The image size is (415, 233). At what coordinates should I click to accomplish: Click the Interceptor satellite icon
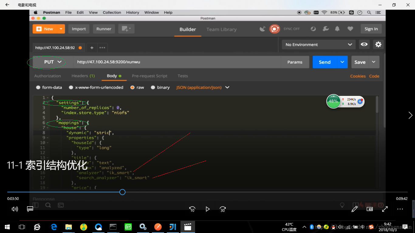click(262, 29)
